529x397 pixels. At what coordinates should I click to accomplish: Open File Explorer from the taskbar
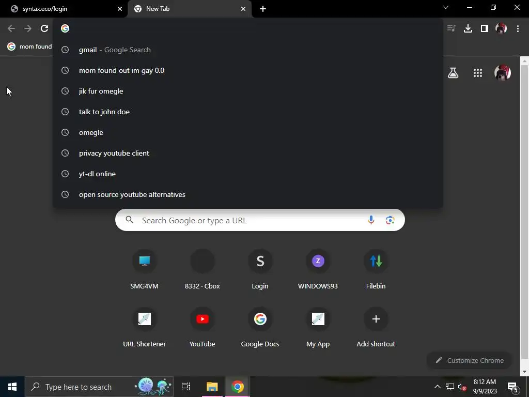point(212,387)
